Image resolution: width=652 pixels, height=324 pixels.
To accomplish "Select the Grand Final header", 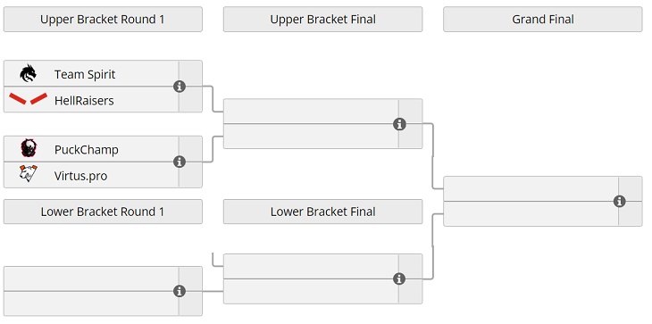I will point(543,19).
